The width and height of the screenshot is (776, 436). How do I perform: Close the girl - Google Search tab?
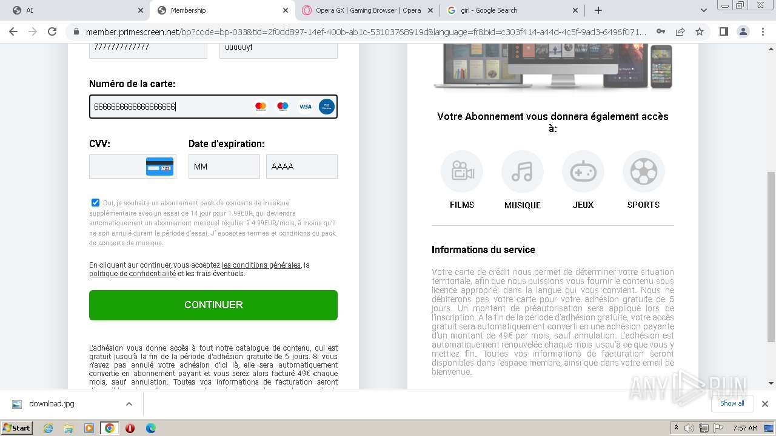click(x=576, y=10)
